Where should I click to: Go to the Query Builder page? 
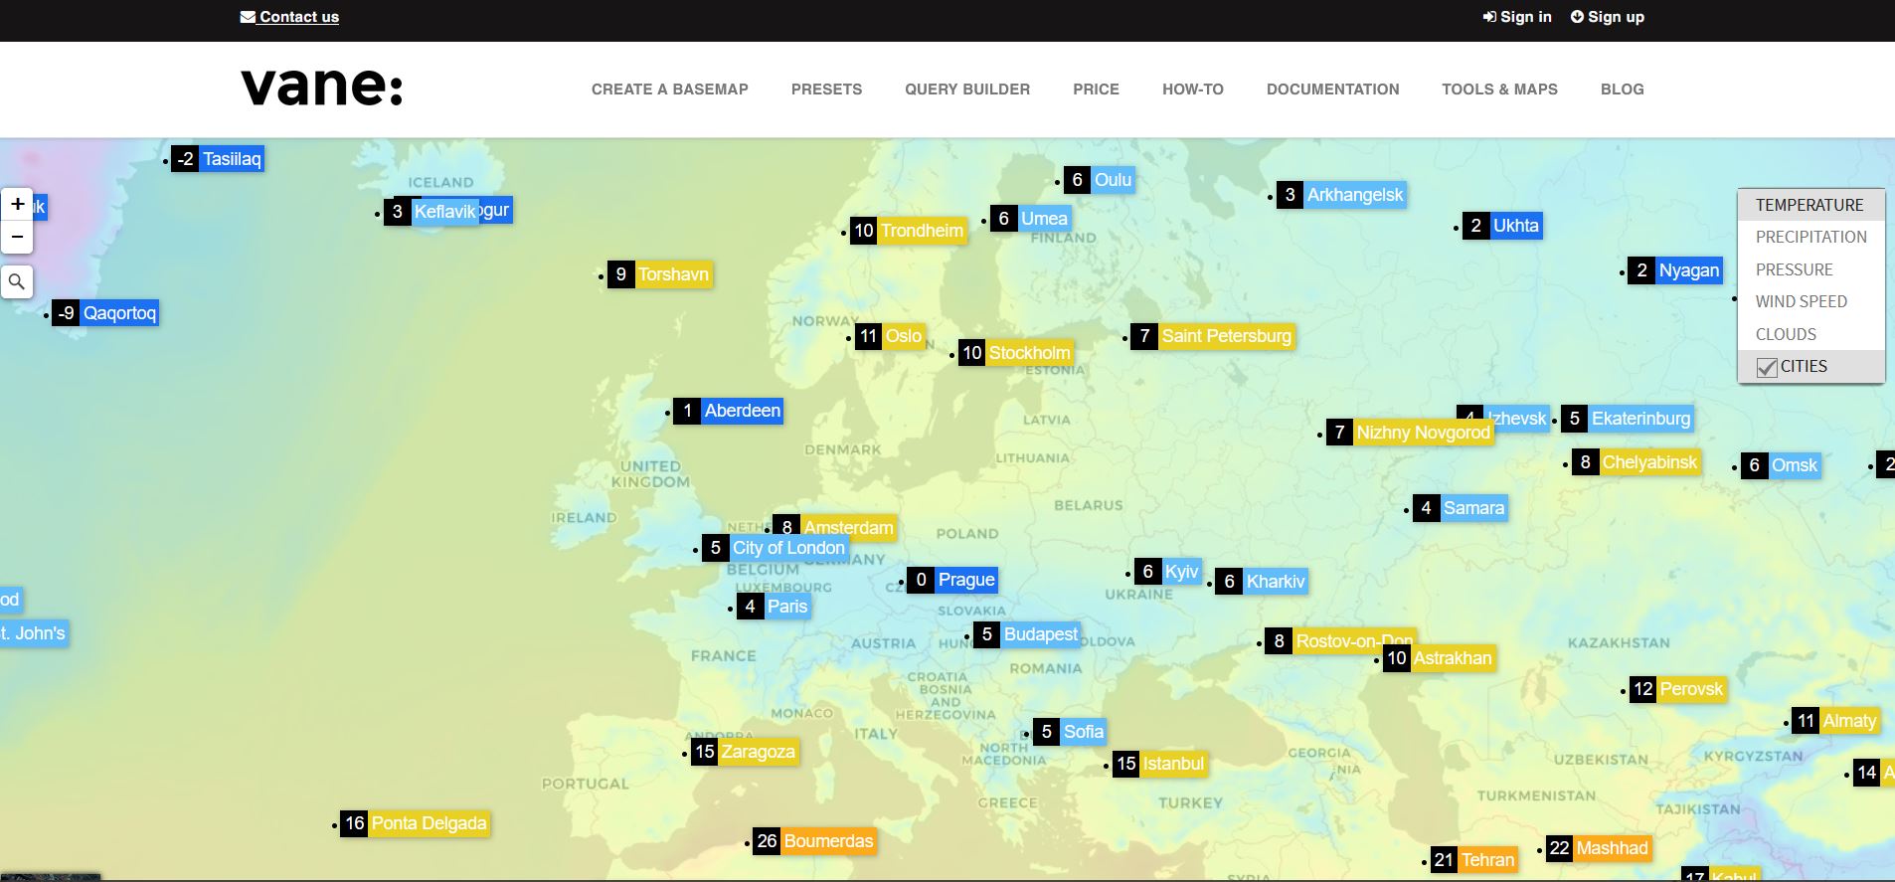coord(966,89)
